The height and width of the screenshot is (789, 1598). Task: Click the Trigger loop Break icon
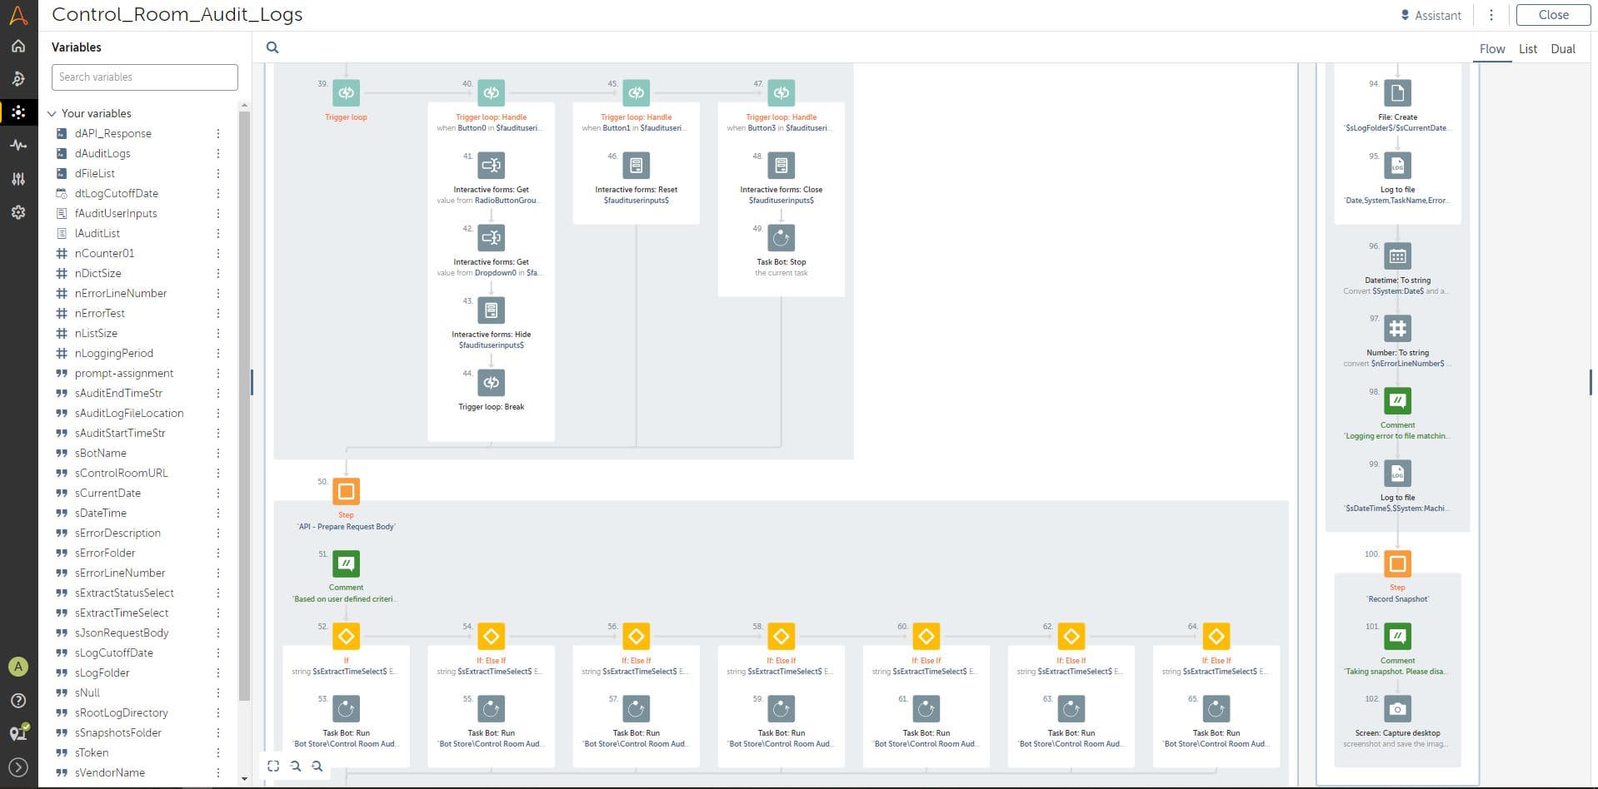pos(491,383)
